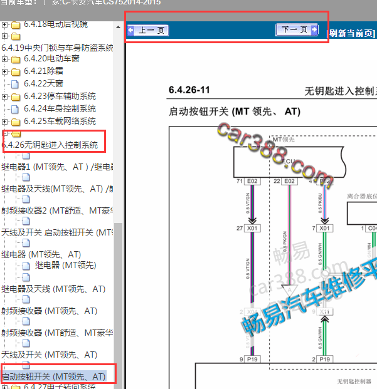Expand the 6.4.25车载网络系统 folder

4,122
